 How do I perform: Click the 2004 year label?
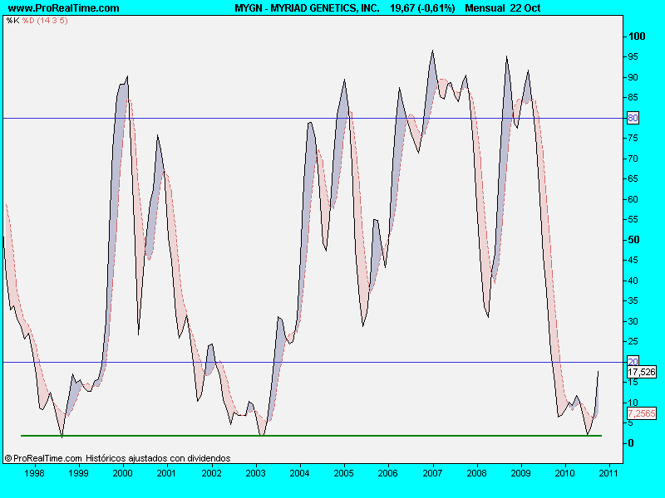299,473
